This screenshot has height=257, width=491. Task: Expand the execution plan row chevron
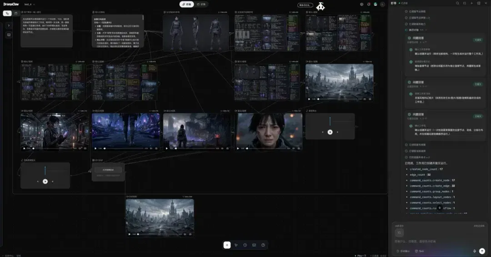[426, 30]
